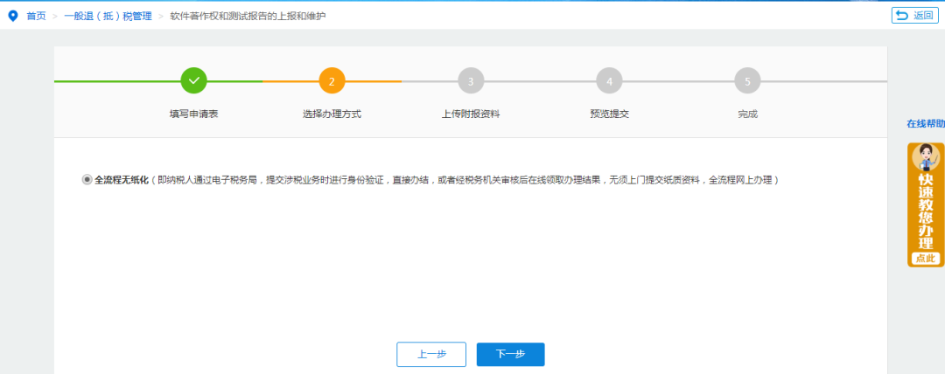Click step 4 gray circle
Screen dimensions: 945x374
click(x=609, y=80)
